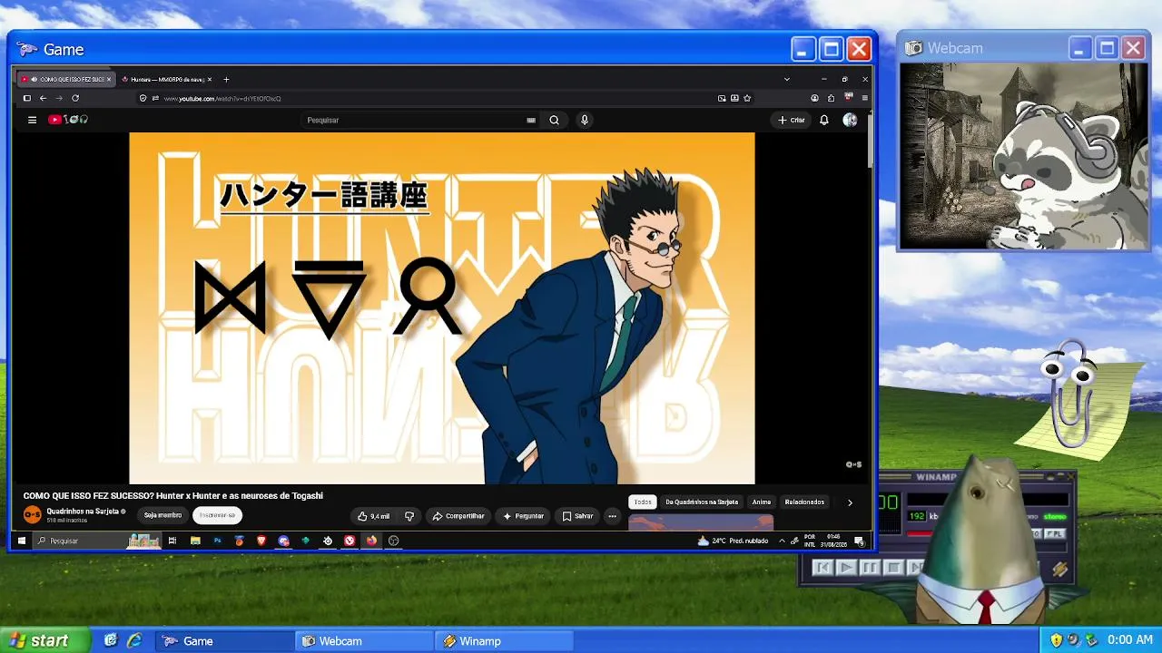The image size is (1162, 653).
Task: Dislike the video with thumbs down
Action: pyautogui.click(x=409, y=516)
